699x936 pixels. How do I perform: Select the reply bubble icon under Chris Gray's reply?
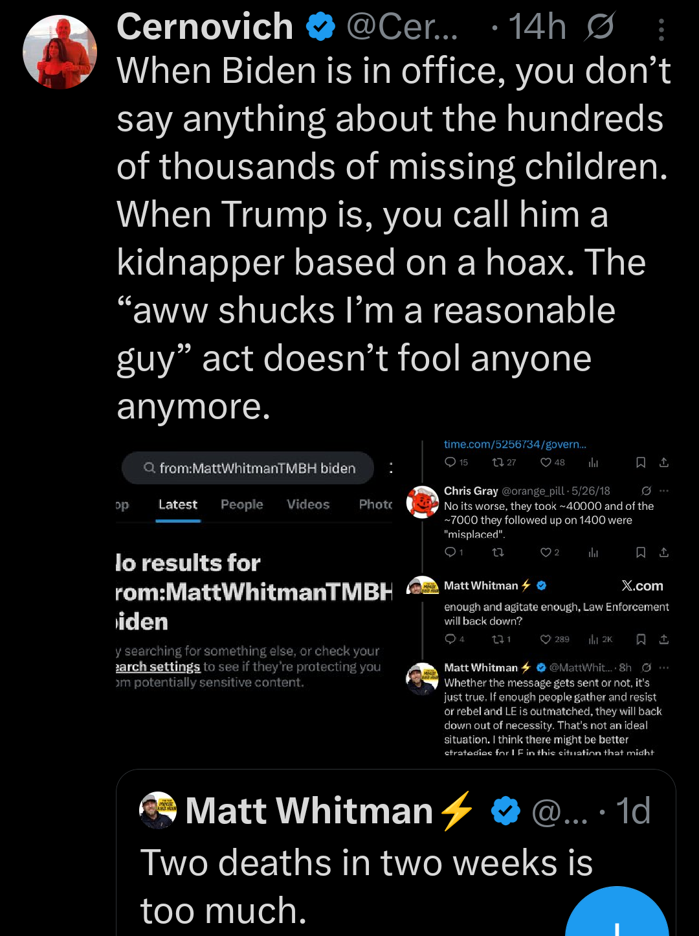coord(451,552)
